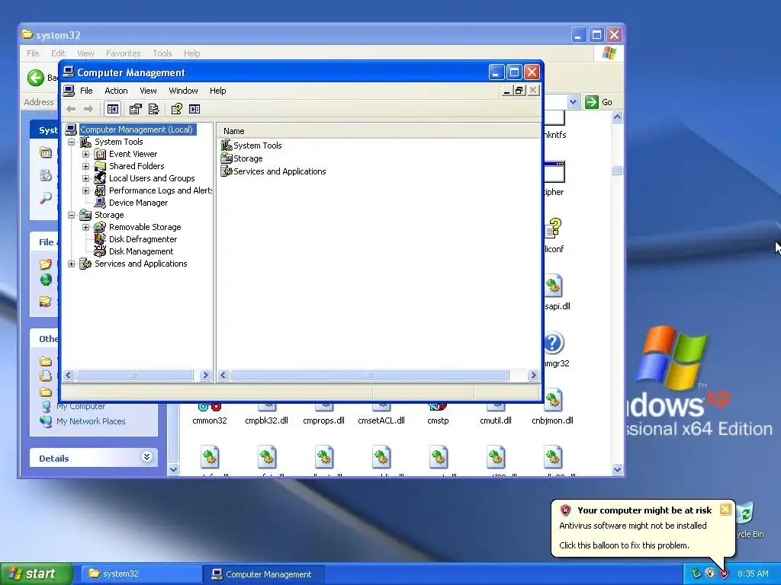781x585 pixels.
Task: Expand the Removable Storage branch
Action: pyautogui.click(x=85, y=227)
